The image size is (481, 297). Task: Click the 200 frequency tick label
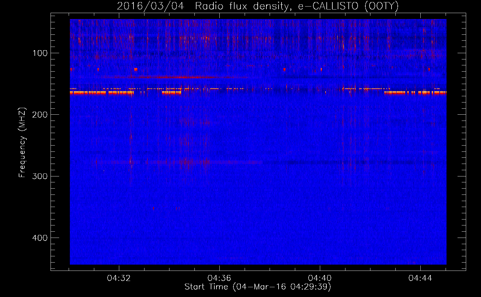(x=40, y=115)
